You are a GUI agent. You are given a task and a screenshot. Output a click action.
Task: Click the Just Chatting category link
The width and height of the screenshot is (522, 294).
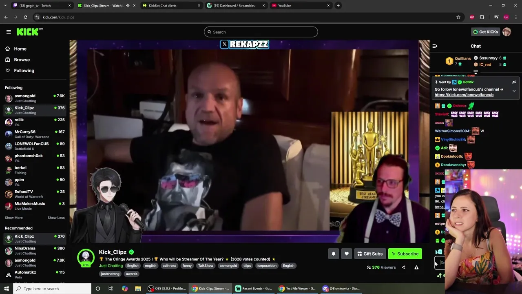coord(111,266)
